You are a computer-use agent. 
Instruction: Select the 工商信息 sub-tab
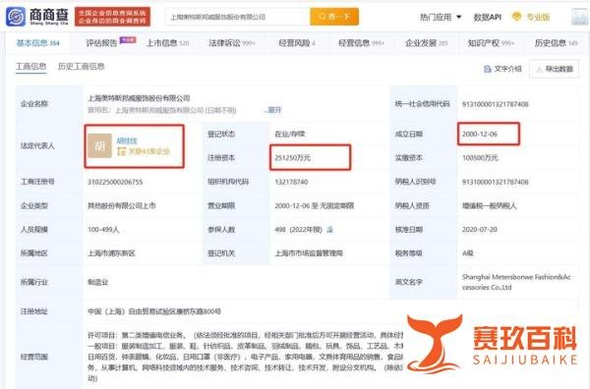pyautogui.click(x=30, y=67)
